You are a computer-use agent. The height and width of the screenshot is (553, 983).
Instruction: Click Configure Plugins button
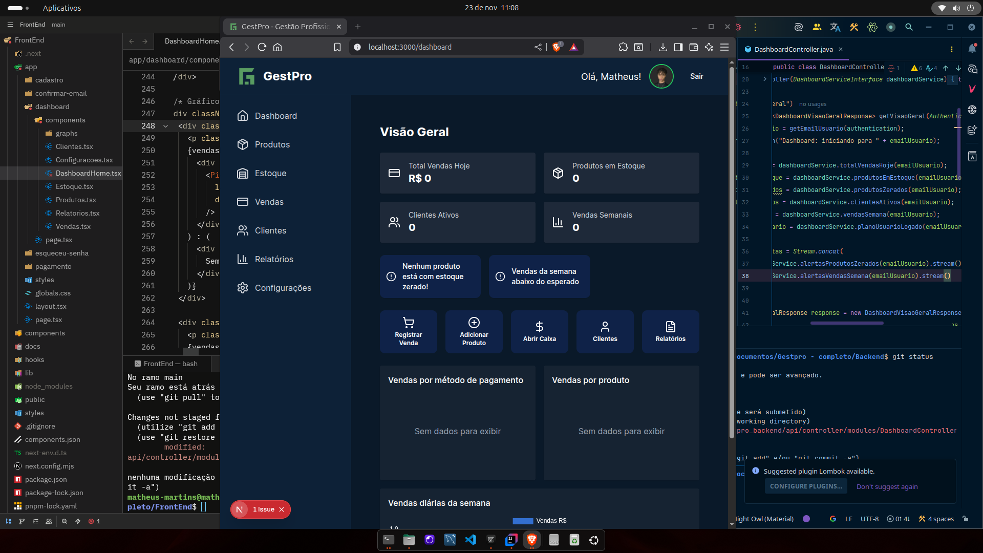806,486
